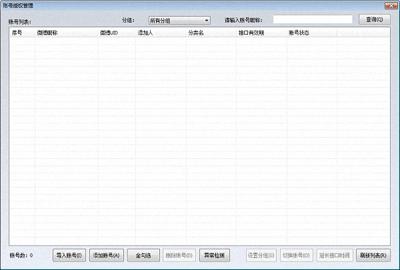Click the 延长接口时间 button
Image resolution: width=400 pixels, height=270 pixels.
click(335, 255)
